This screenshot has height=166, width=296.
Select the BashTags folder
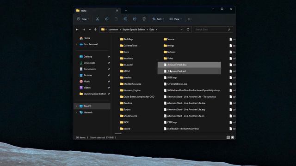coord(127,39)
